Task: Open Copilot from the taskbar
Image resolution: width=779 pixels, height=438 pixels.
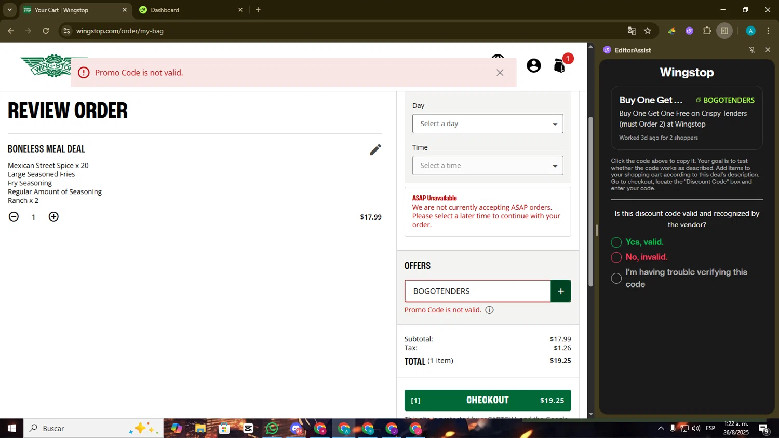Action: coord(177,428)
